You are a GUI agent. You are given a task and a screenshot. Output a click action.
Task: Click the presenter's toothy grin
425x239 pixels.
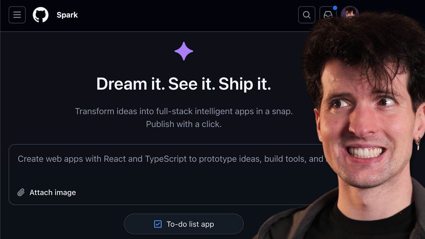tap(366, 152)
